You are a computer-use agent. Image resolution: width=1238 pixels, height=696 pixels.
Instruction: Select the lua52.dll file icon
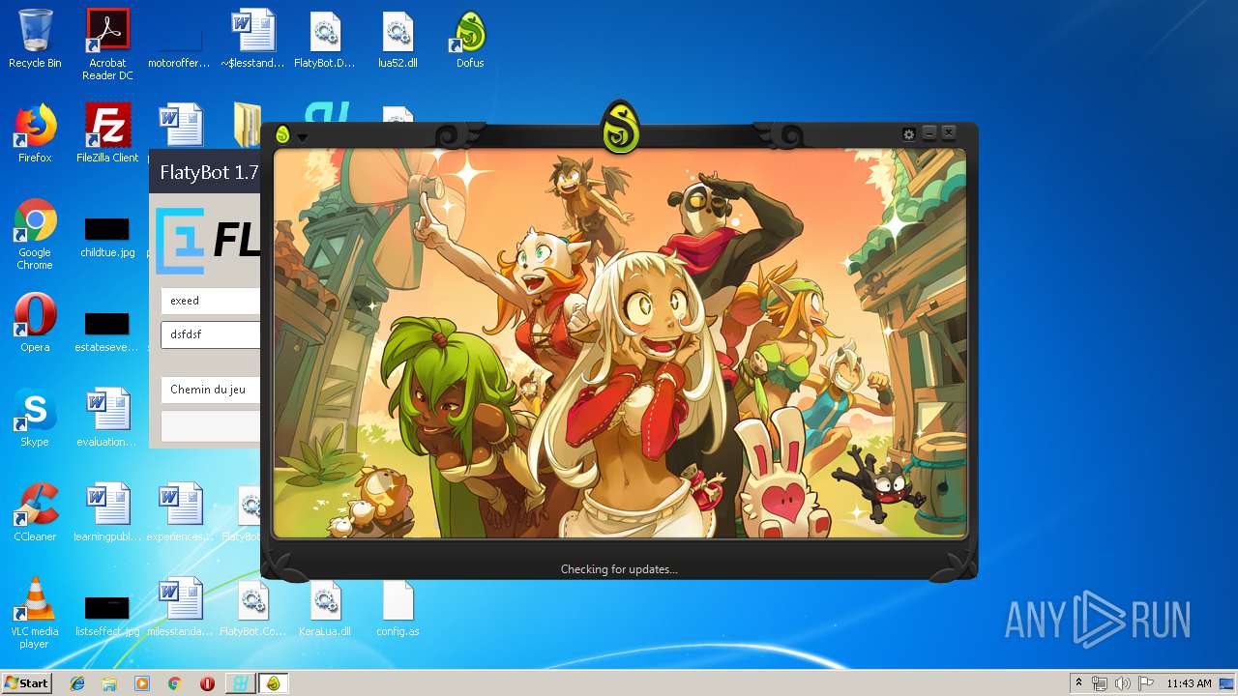[x=398, y=41]
